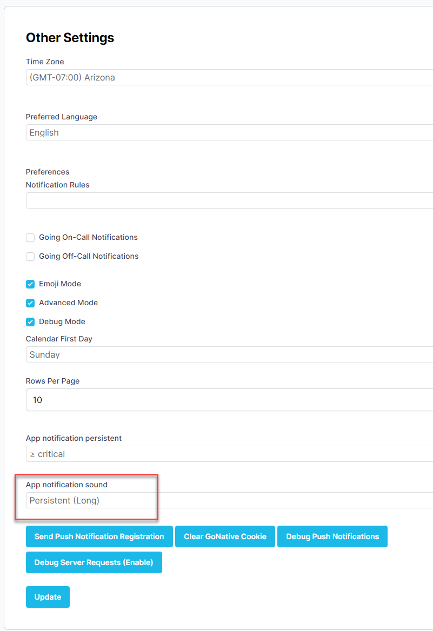Click Clear GoNative Cookie button
Image resolution: width=433 pixels, height=631 pixels.
click(225, 536)
